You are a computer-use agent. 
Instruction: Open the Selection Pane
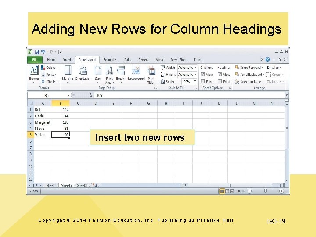[248, 82]
